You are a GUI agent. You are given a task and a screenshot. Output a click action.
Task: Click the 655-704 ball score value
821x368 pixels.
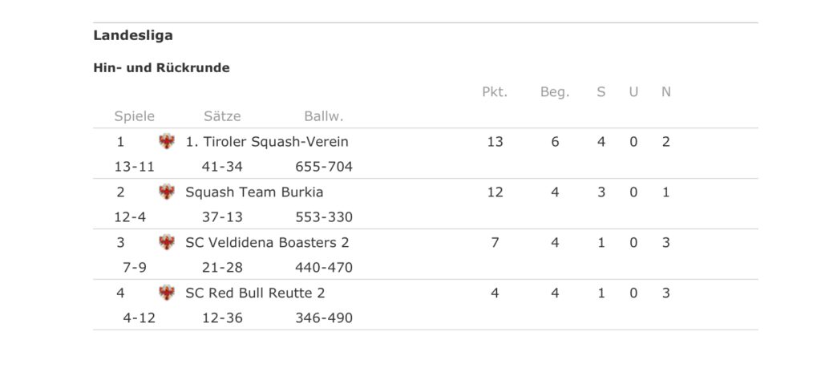tap(324, 167)
